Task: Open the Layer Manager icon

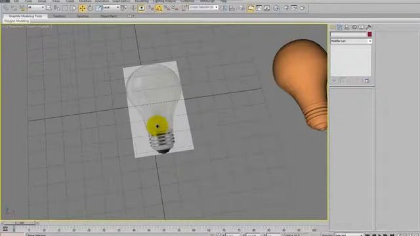Action: (241, 9)
